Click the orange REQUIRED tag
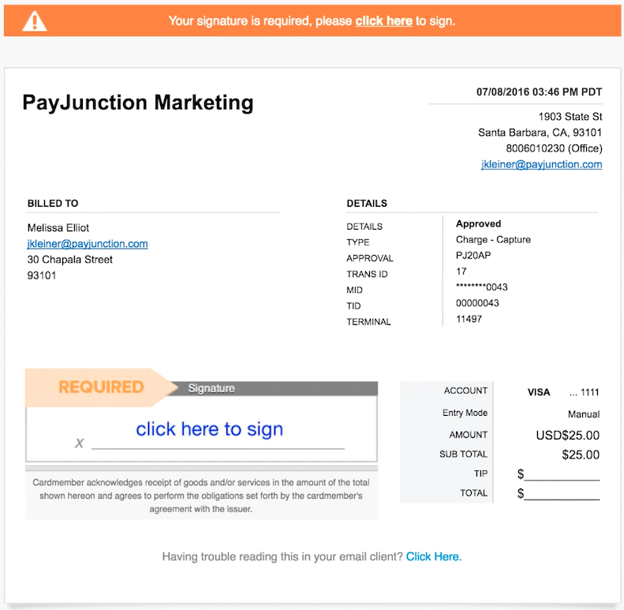The width and height of the screenshot is (624, 610). [101, 387]
